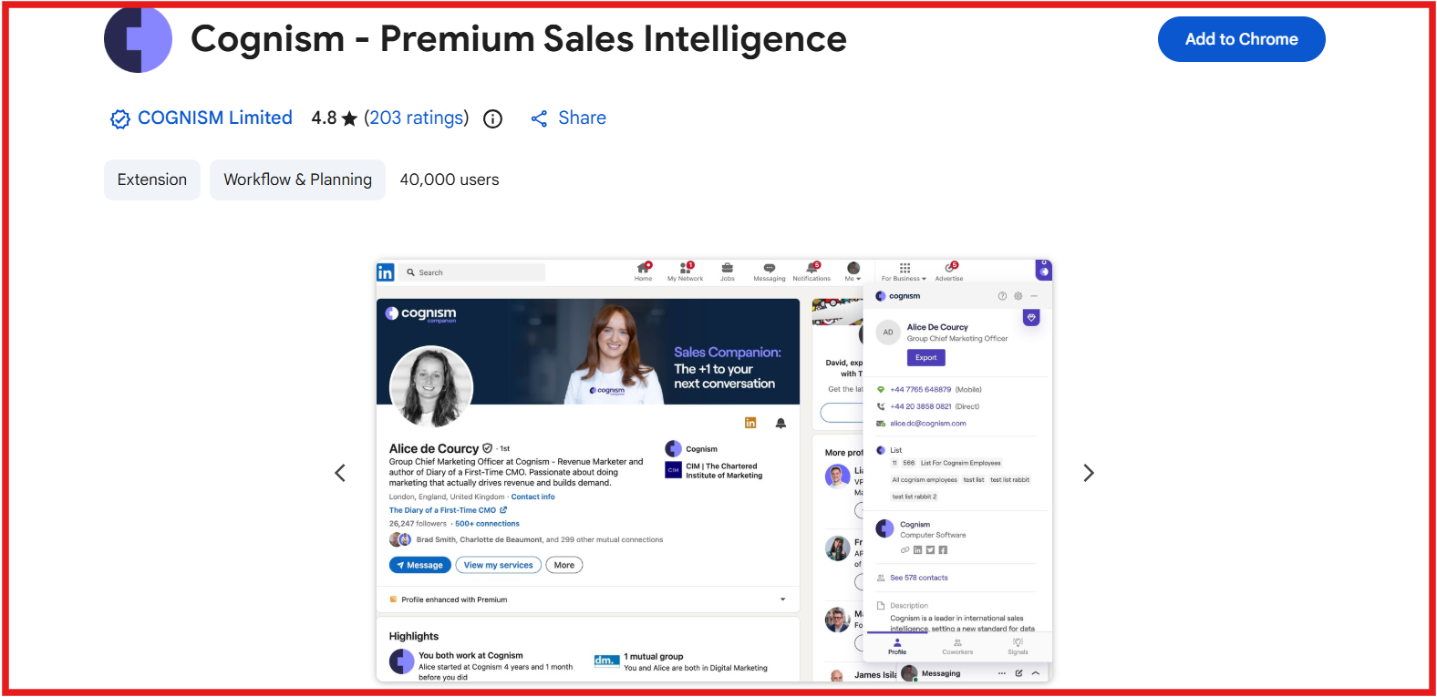This screenshot has width=1437, height=697.
Task: Select the Profile tab in Cognism panel
Action: pyautogui.click(x=897, y=647)
